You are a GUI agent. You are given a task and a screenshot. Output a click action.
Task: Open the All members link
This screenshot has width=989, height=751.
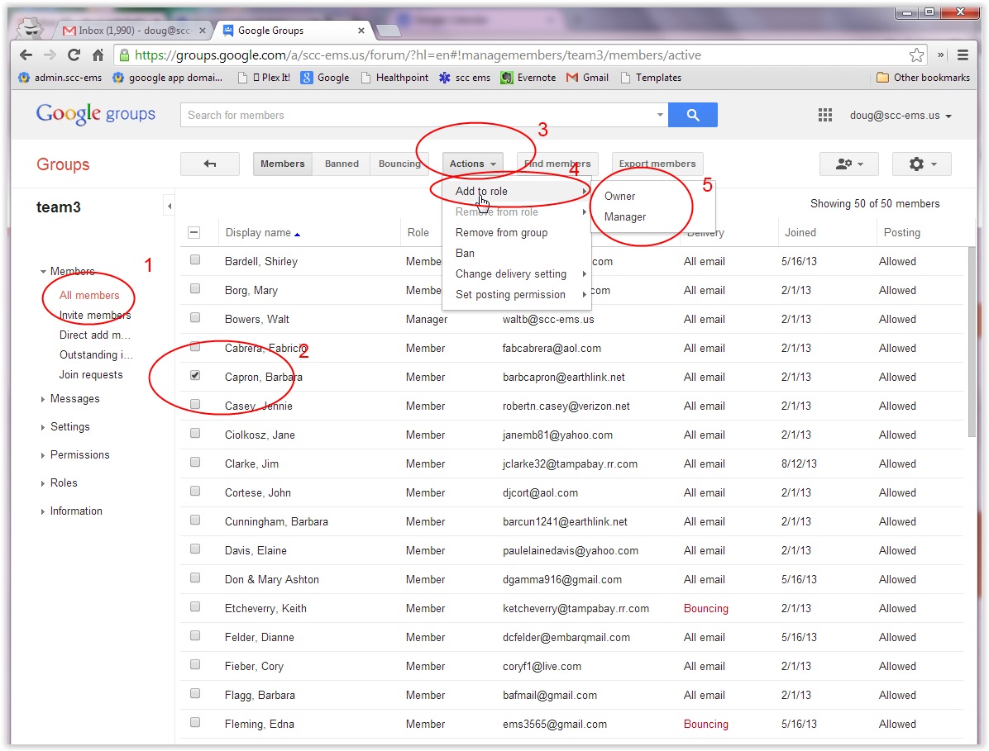(x=89, y=295)
